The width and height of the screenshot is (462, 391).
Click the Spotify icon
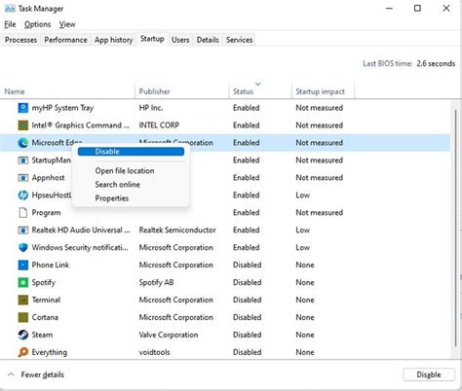coord(23,282)
